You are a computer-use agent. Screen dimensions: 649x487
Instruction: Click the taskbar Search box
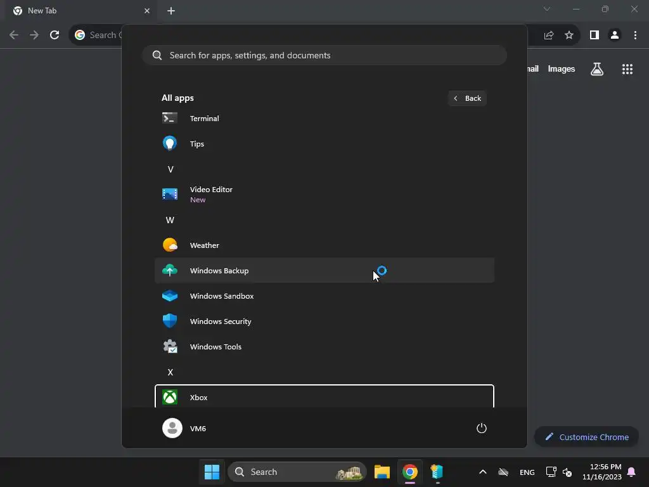(297, 472)
